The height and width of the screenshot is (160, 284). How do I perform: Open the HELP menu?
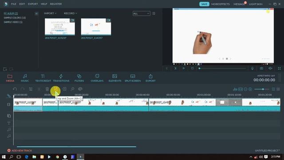point(44,4)
